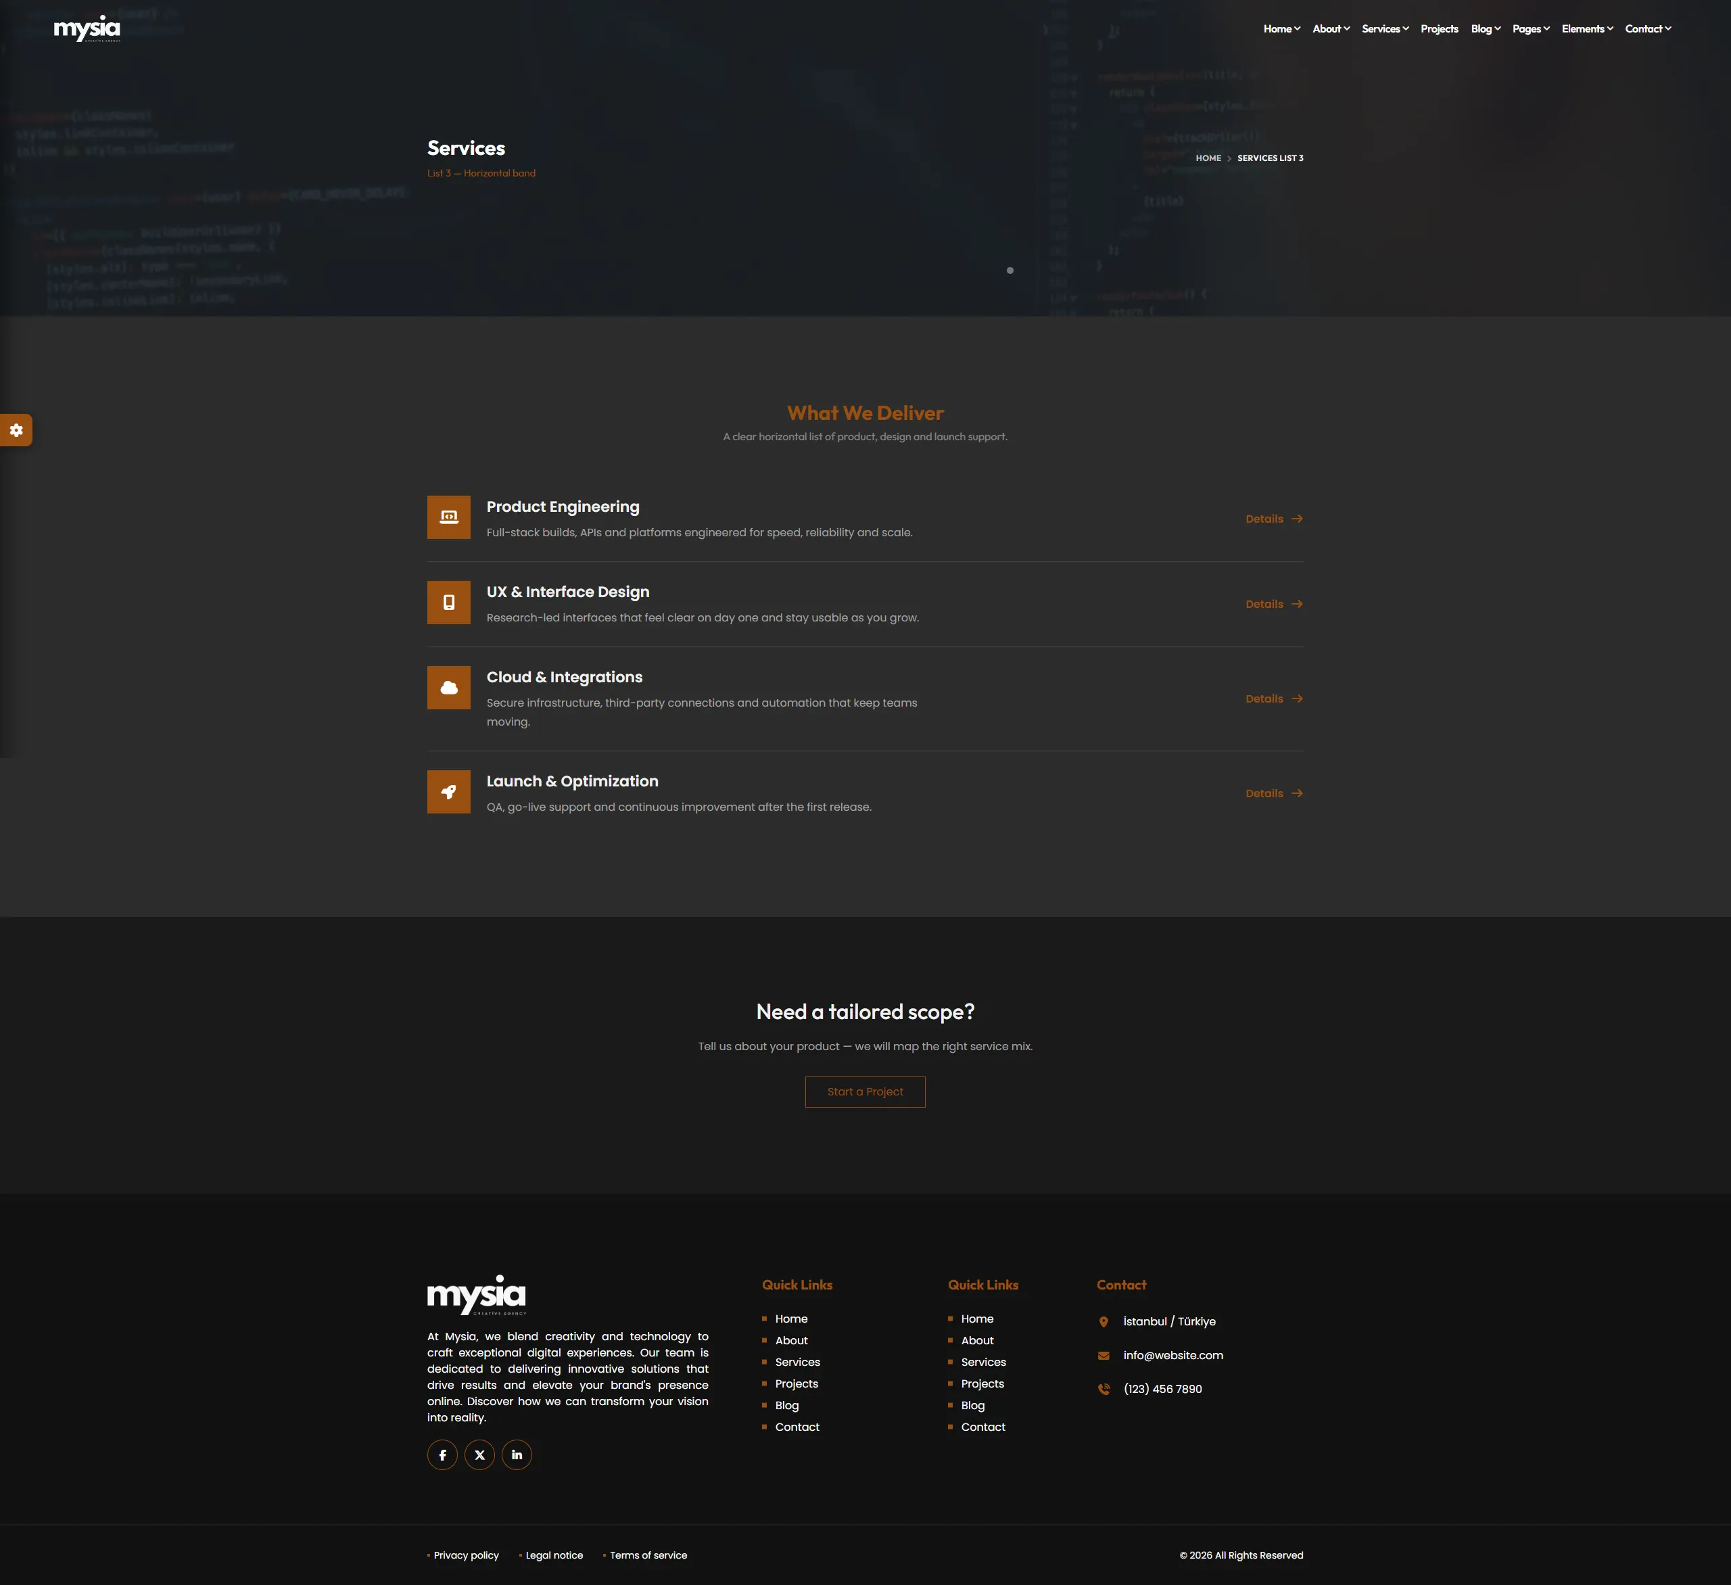Screen dimensions: 1731x1585
Task: Go to HOME in the breadcrumb
Action: [x=1208, y=158]
